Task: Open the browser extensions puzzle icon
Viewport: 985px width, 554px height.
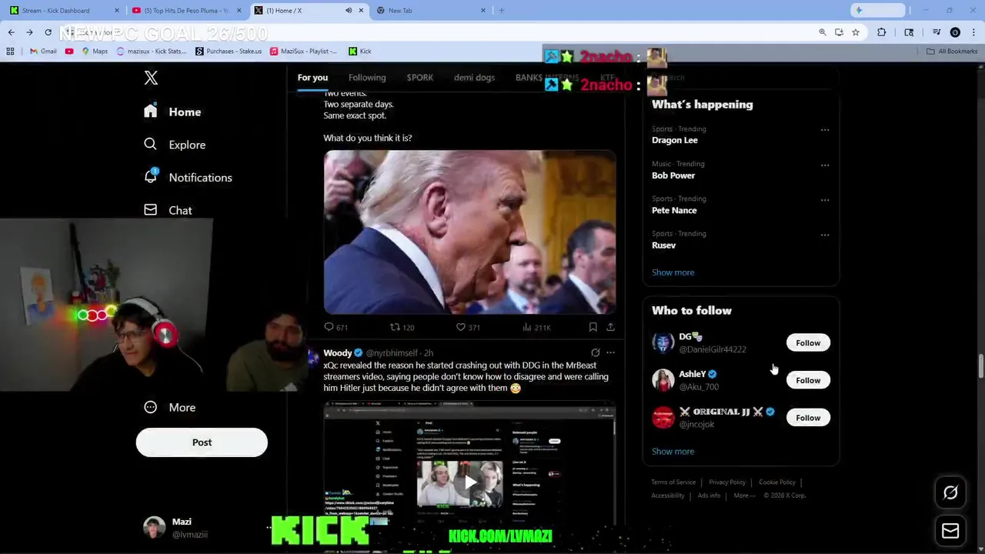Action: (882, 32)
